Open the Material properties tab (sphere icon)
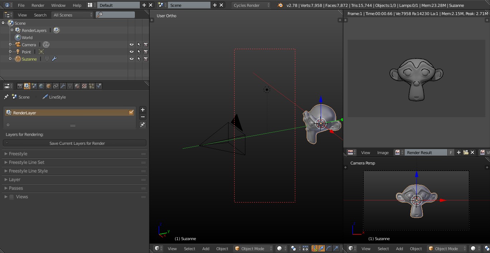 coord(77,86)
